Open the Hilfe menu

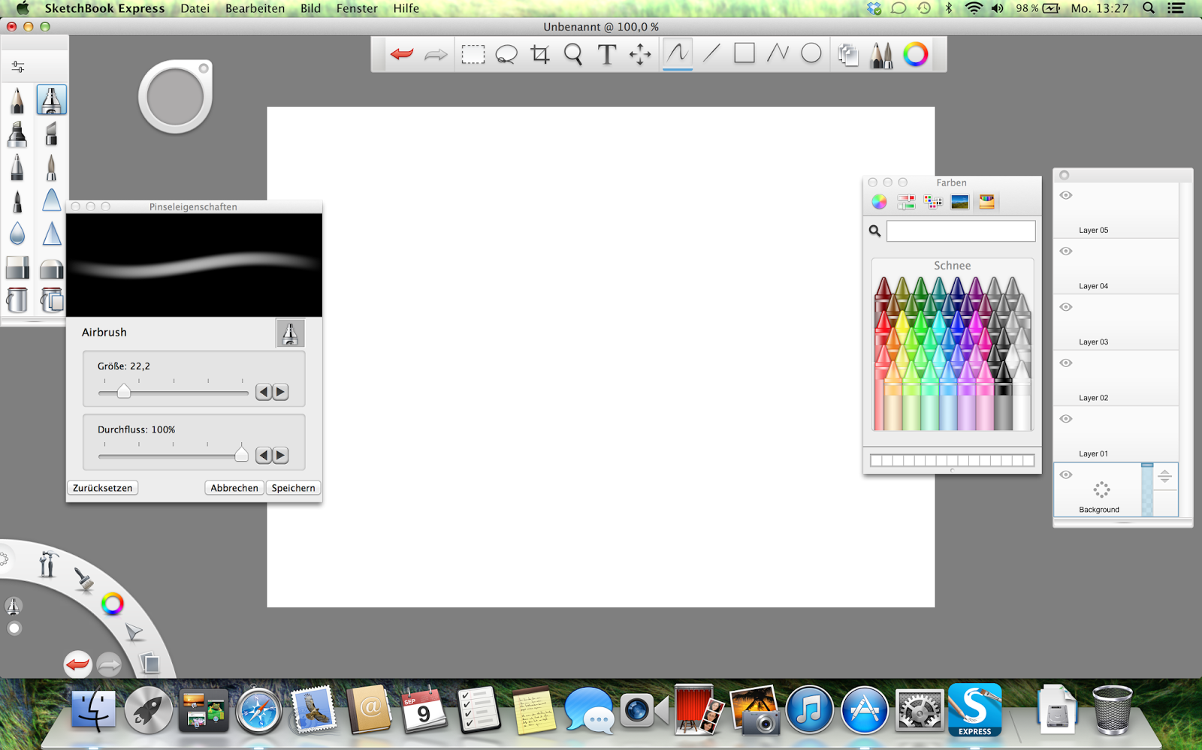pos(406,8)
